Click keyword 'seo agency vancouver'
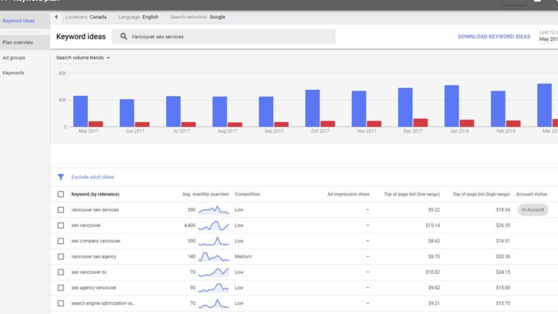 94,288
